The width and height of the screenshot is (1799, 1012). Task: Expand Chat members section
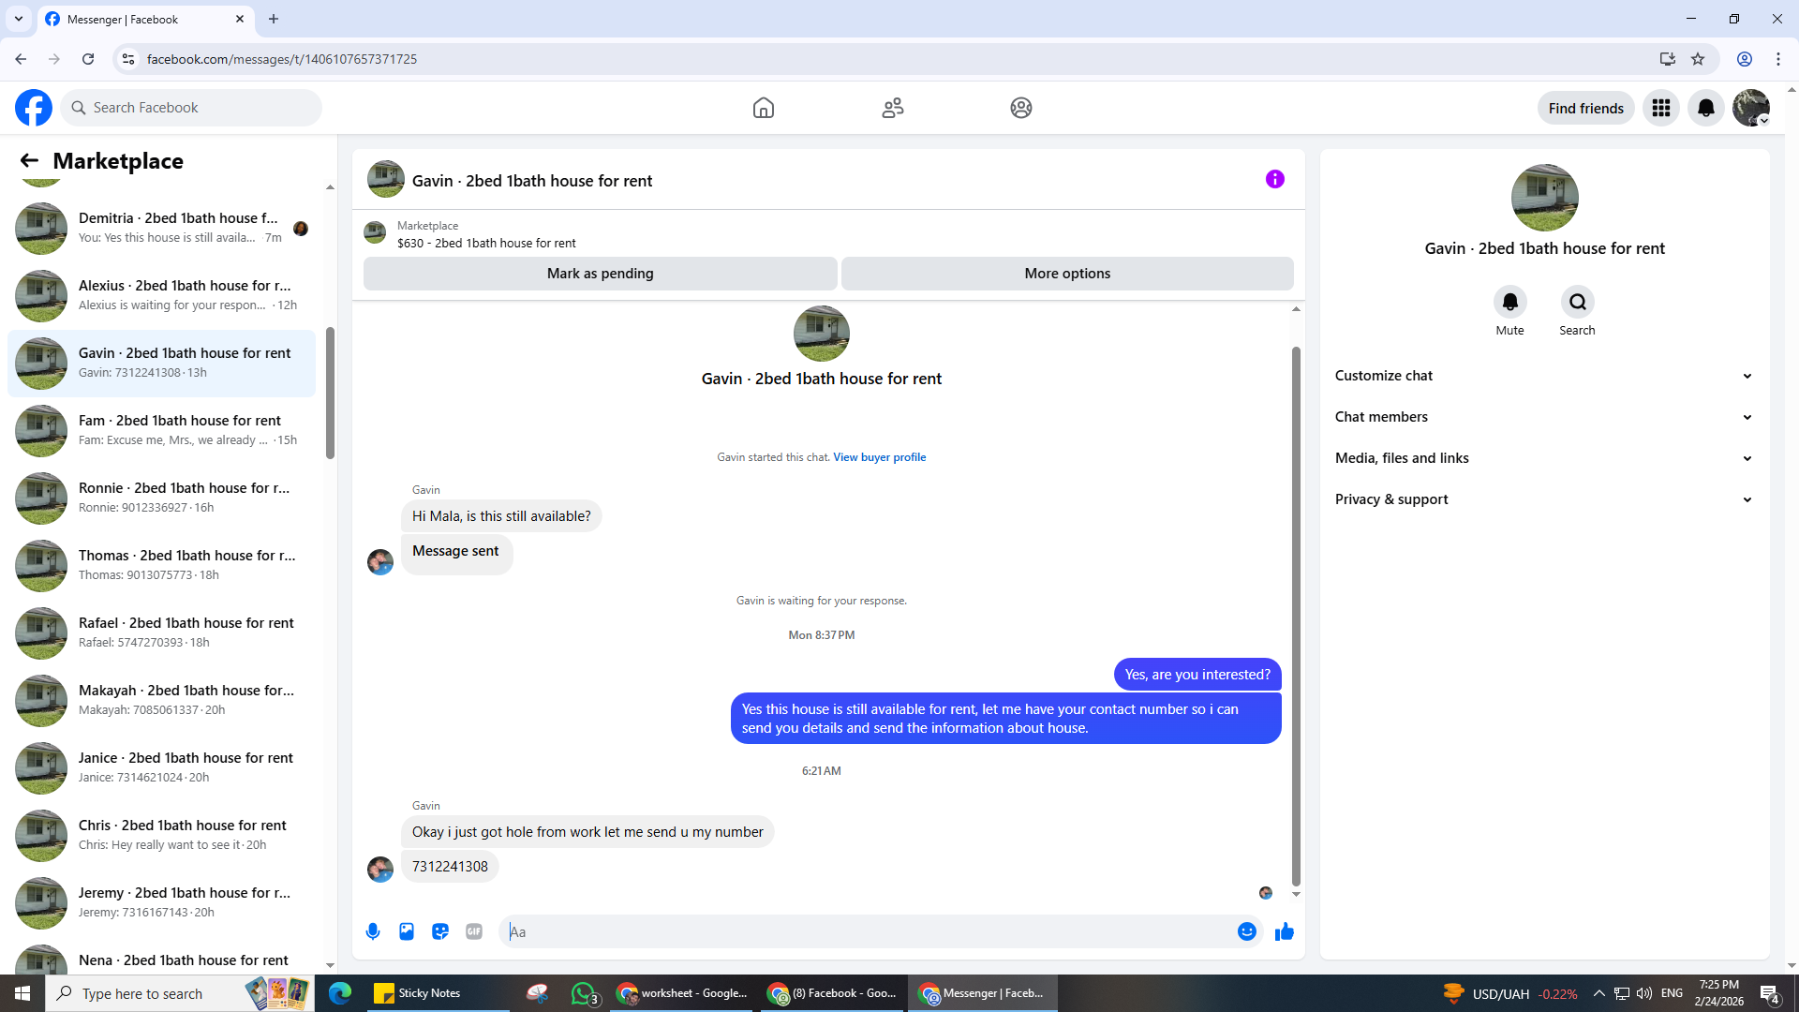tap(1543, 417)
